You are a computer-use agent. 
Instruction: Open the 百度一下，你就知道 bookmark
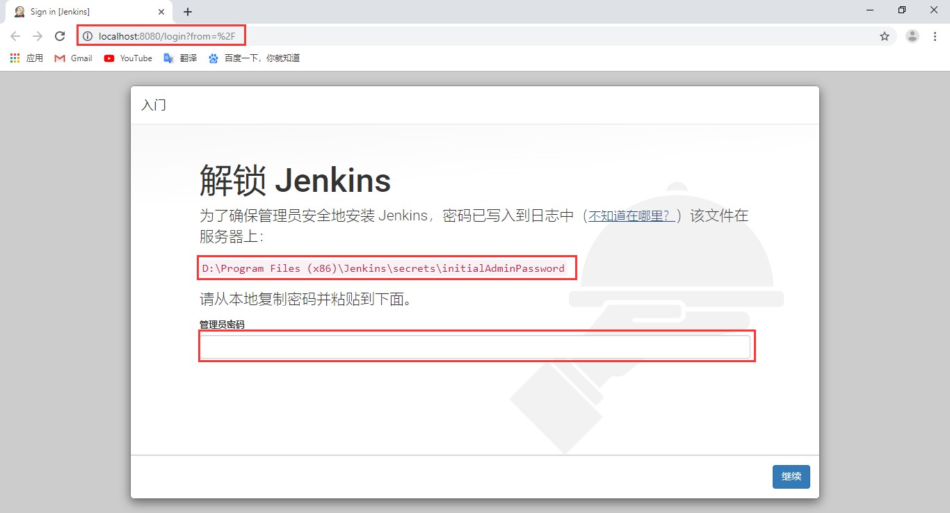point(254,58)
